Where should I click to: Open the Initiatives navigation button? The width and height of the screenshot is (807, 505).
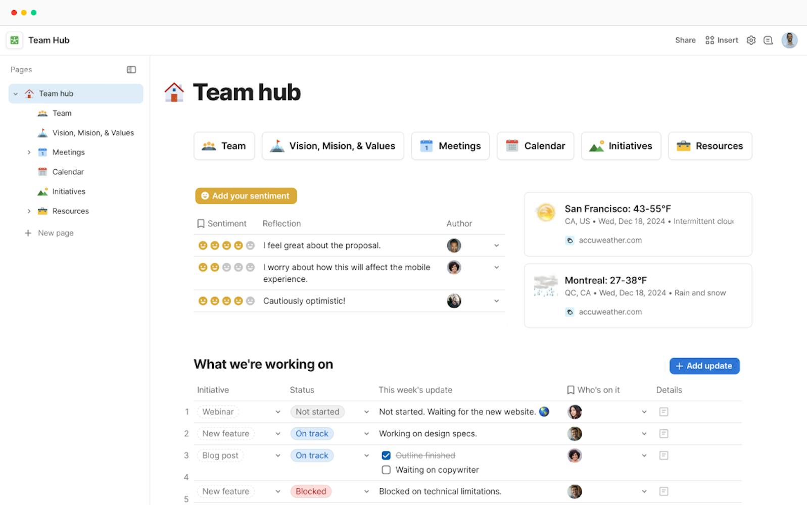[621, 146]
